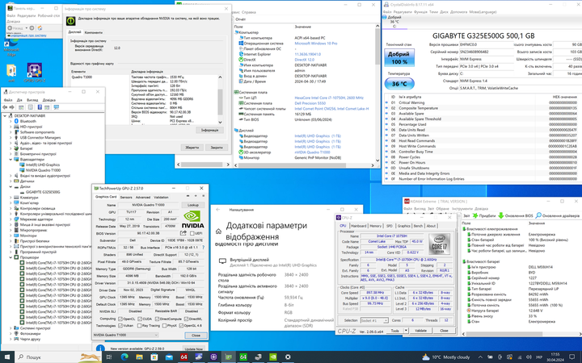582x363 pixels.
Task: Toggle the PhysX checkbox in GPU-Z
Action: point(164,326)
